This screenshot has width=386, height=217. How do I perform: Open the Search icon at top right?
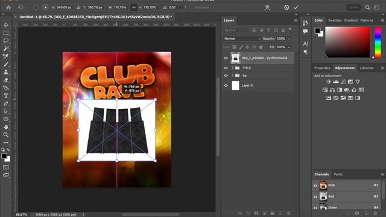pos(367,8)
